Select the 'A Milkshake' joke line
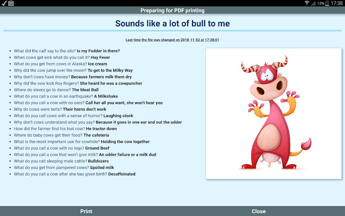 (66, 96)
